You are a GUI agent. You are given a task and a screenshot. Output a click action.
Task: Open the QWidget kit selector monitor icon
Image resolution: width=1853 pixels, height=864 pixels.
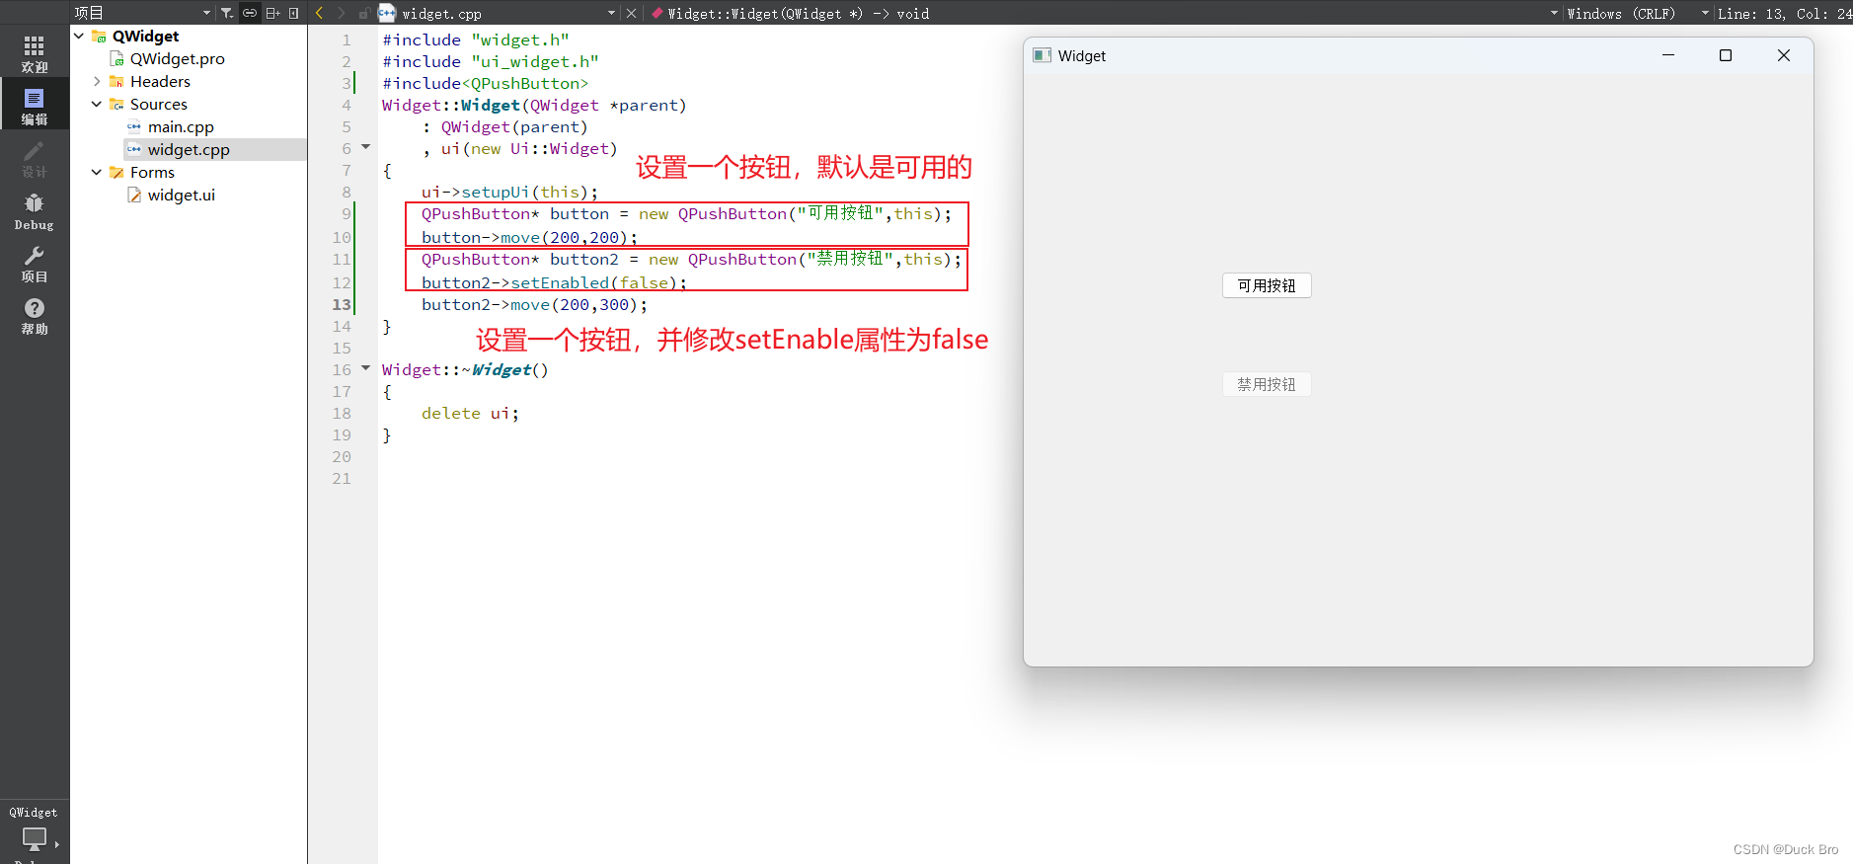coord(35,839)
